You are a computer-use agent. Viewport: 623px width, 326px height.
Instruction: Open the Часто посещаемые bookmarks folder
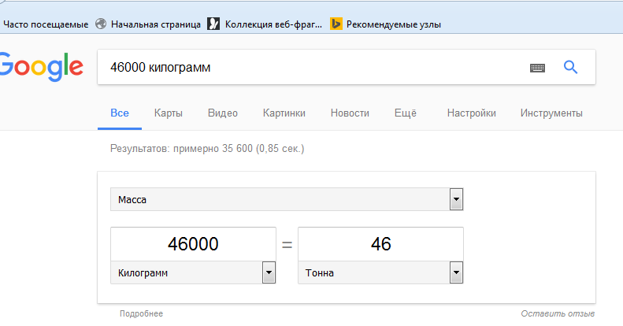pyautogui.click(x=46, y=24)
